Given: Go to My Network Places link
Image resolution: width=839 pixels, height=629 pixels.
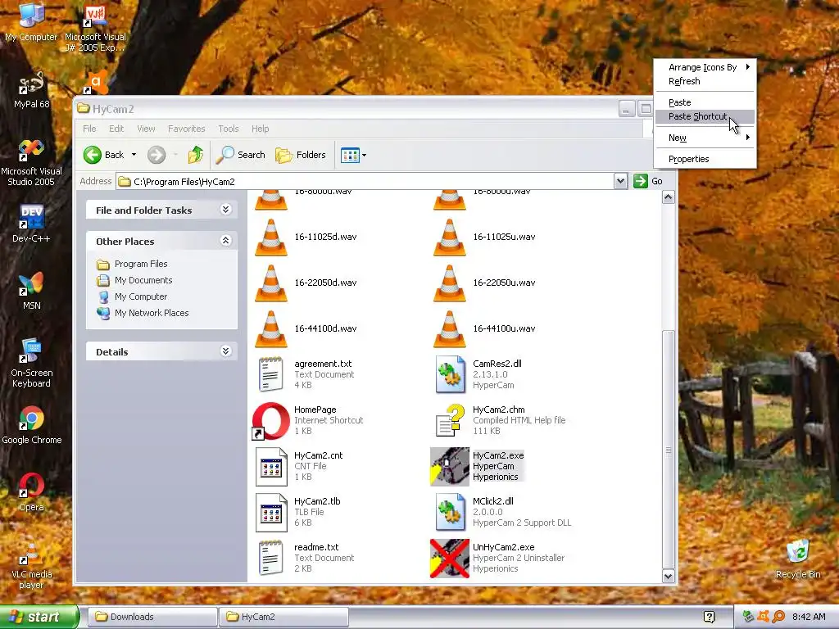Looking at the screenshot, I should (152, 313).
